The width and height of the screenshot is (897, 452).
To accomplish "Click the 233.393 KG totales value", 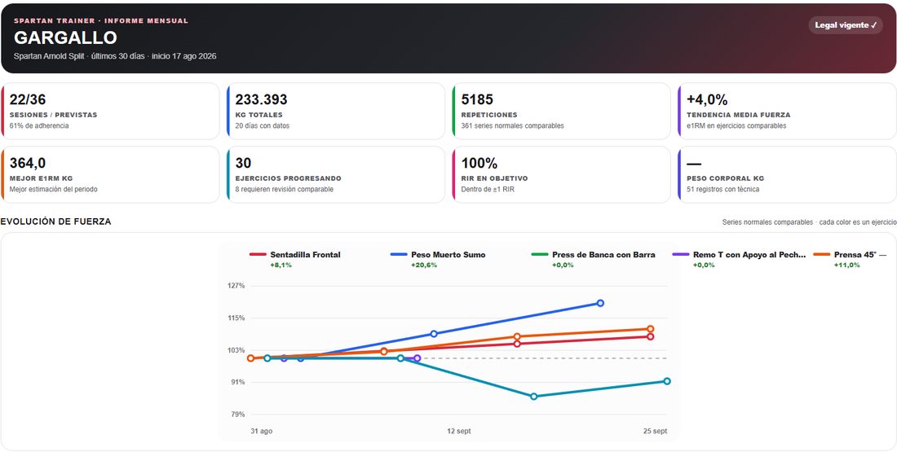I will coord(262,99).
